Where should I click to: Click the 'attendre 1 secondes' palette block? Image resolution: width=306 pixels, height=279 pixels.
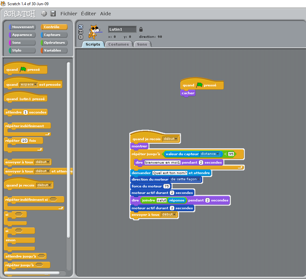coord(26,112)
